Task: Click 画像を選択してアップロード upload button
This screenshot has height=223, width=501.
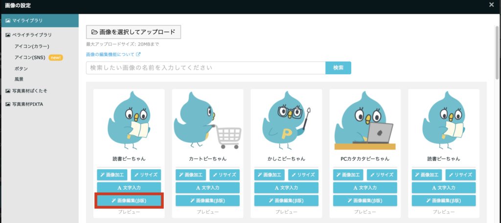Action: point(134,32)
